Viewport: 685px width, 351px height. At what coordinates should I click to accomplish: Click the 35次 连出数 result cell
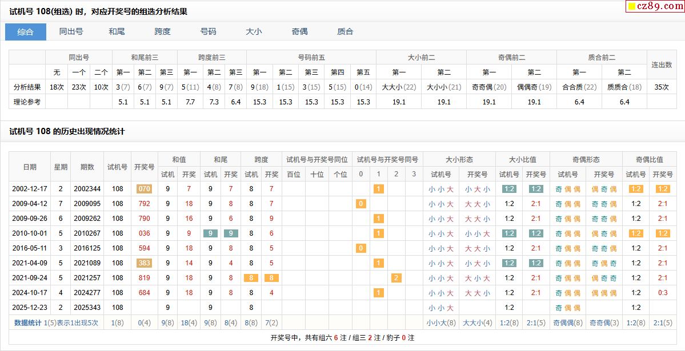click(662, 87)
